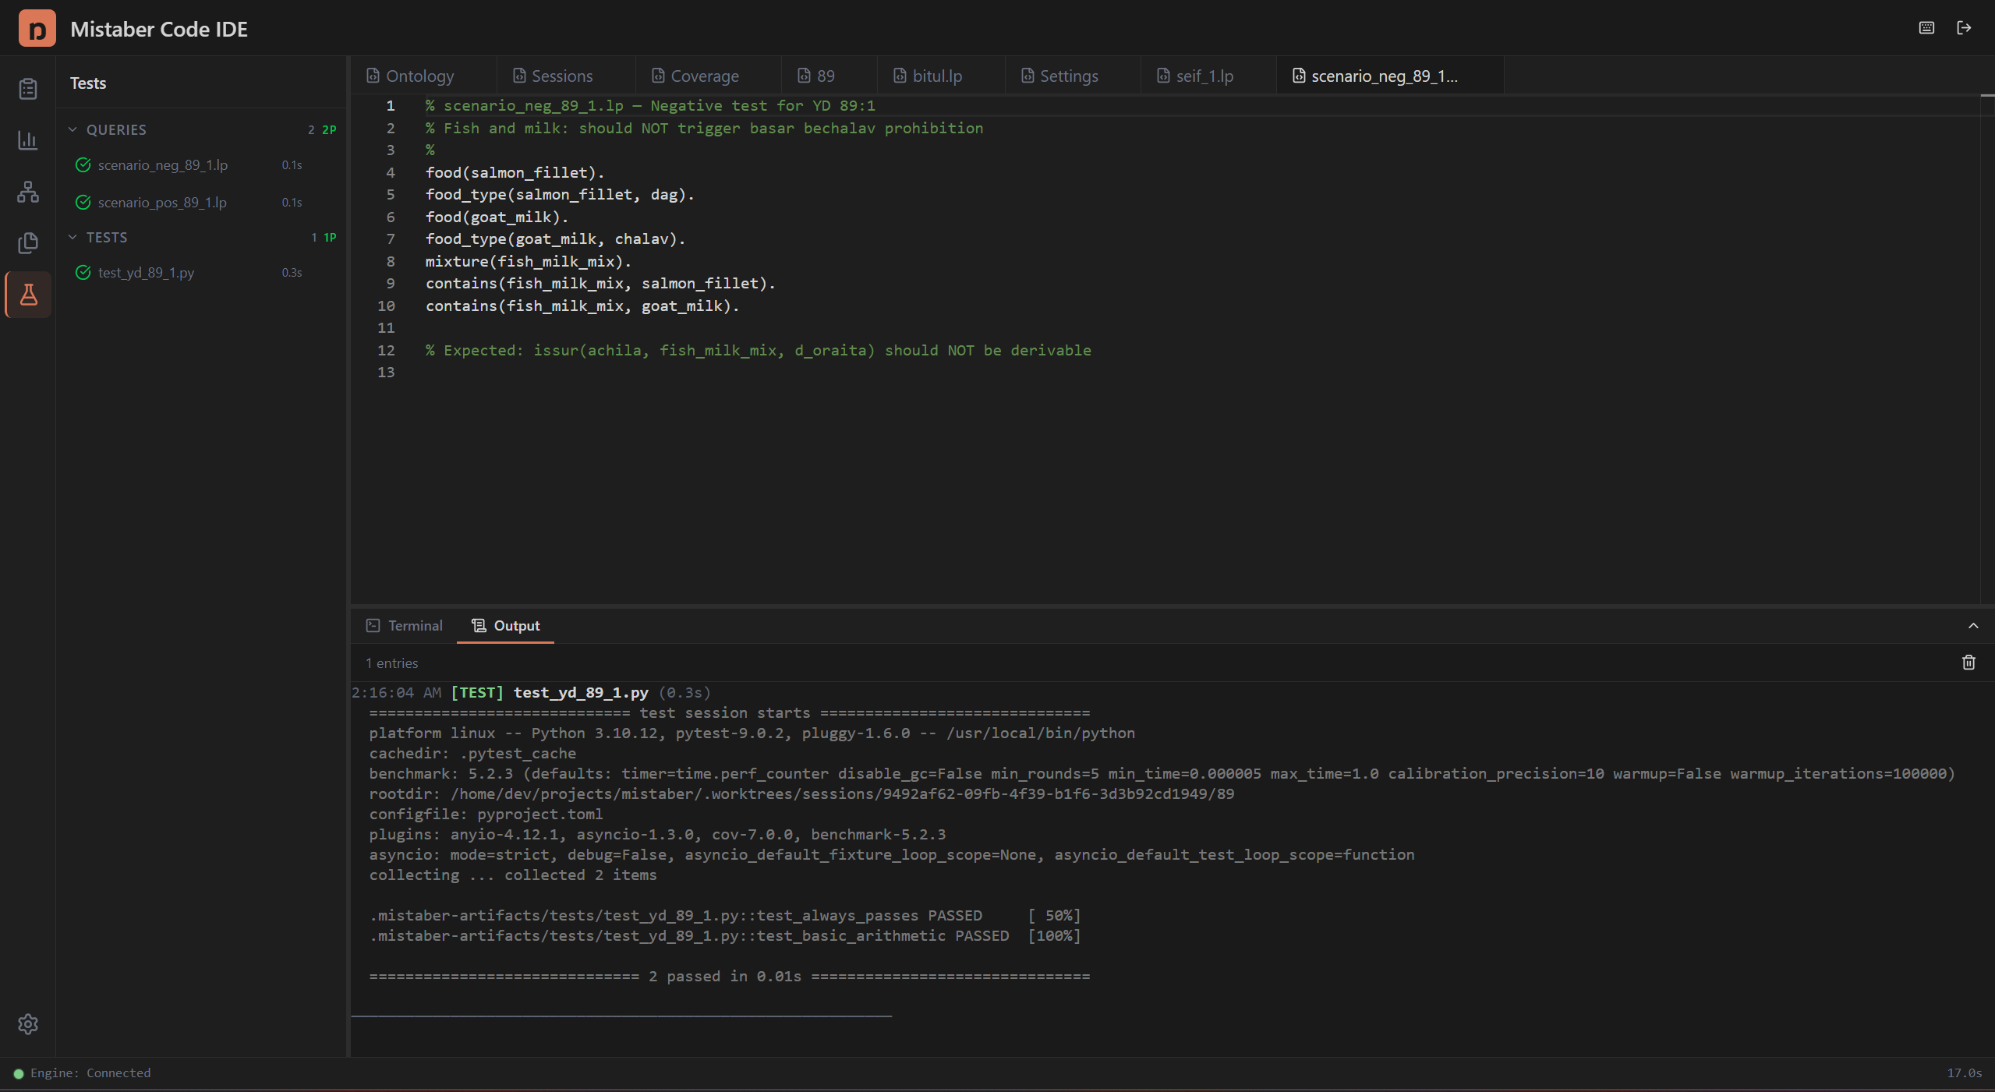Image resolution: width=1995 pixels, height=1092 pixels.
Task: Select the Tests flask icon in sidebar
Action: tap(27, 294)
